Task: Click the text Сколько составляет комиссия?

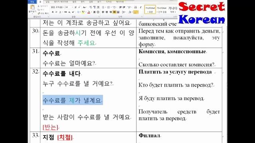Action: click(x=176, y=65)
